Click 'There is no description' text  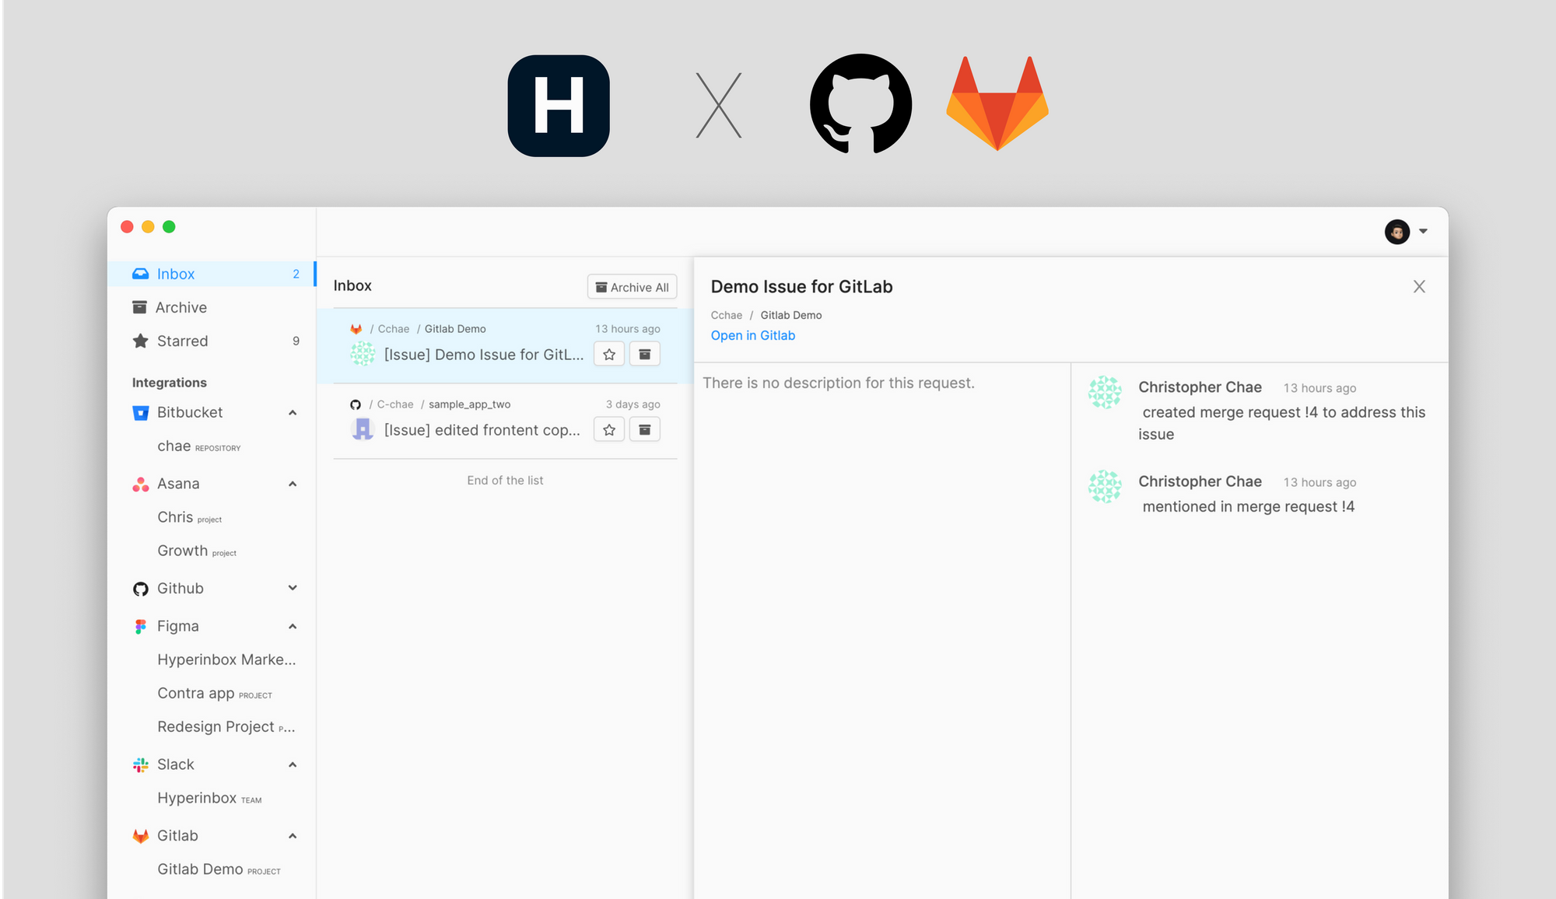coord(839,383)
